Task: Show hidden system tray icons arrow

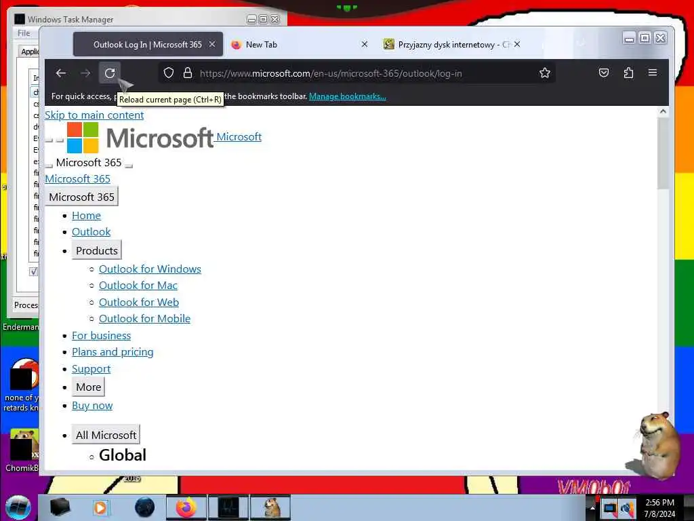Action: [x=592, y=507]
